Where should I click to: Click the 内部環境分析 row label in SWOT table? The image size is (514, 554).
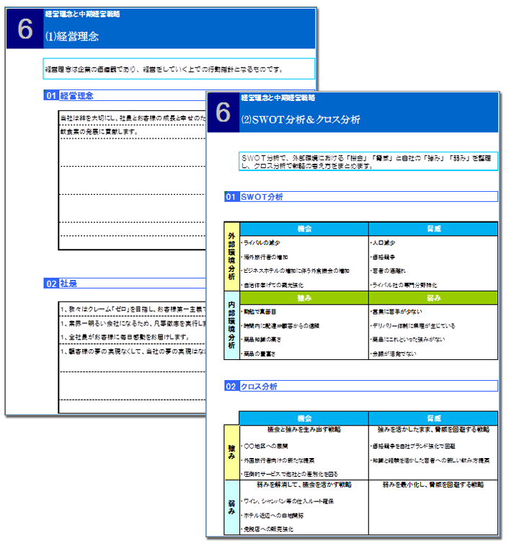[x=231, y=326]
